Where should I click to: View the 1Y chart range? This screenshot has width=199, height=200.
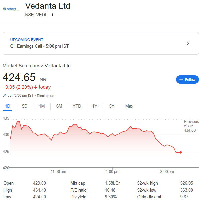[x=95, y=106]
